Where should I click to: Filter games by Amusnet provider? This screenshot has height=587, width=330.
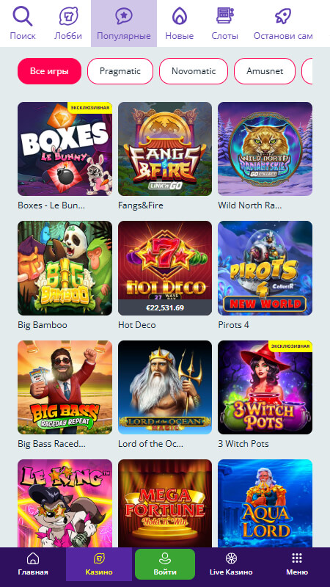(265, 71)
